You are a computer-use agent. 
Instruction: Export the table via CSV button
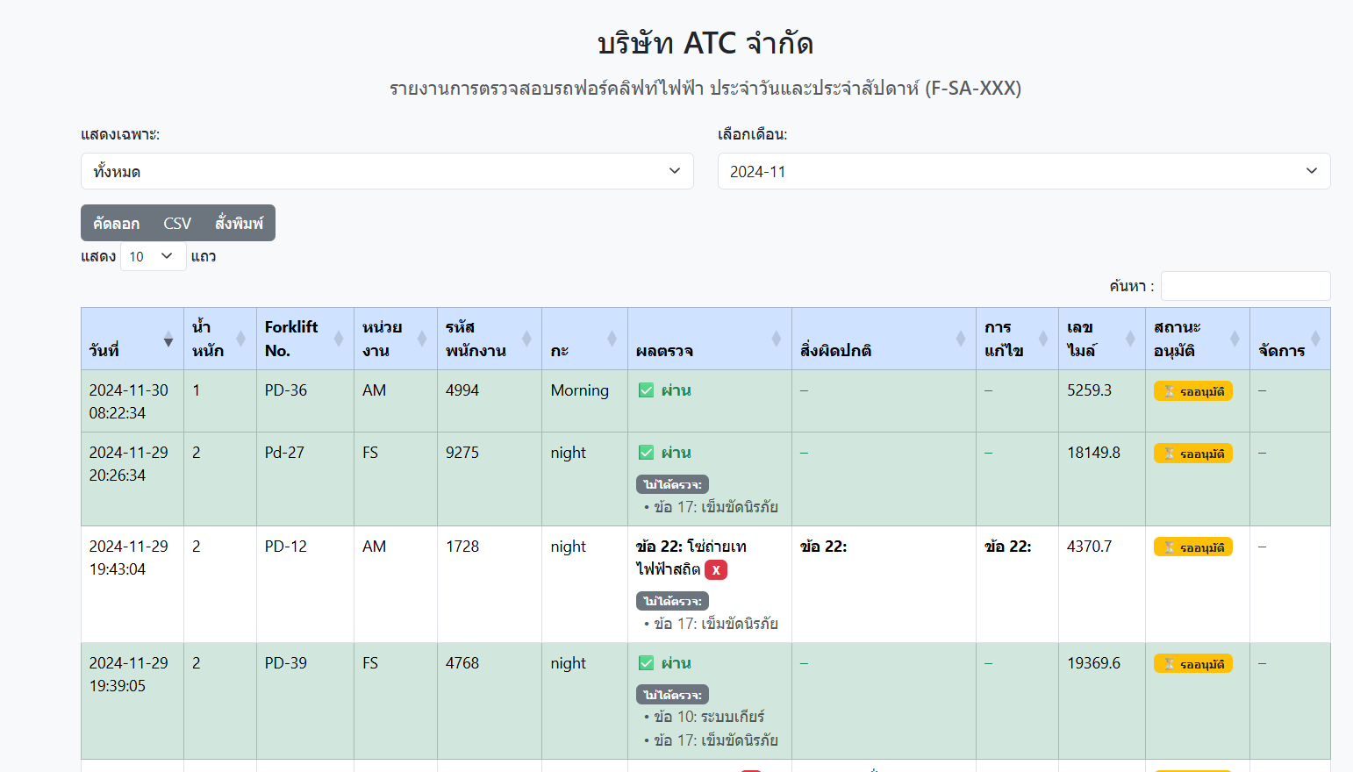[177, 223]
